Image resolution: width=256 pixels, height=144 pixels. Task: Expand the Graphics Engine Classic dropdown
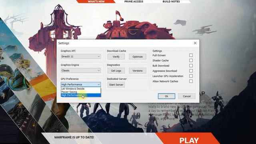tap(81, 70)
